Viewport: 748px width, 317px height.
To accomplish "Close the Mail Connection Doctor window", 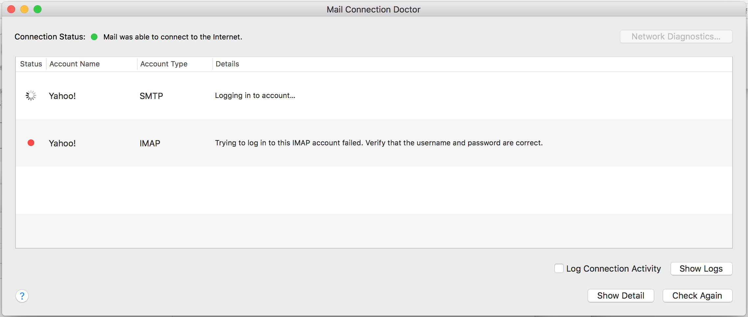I will click(11, 9).
